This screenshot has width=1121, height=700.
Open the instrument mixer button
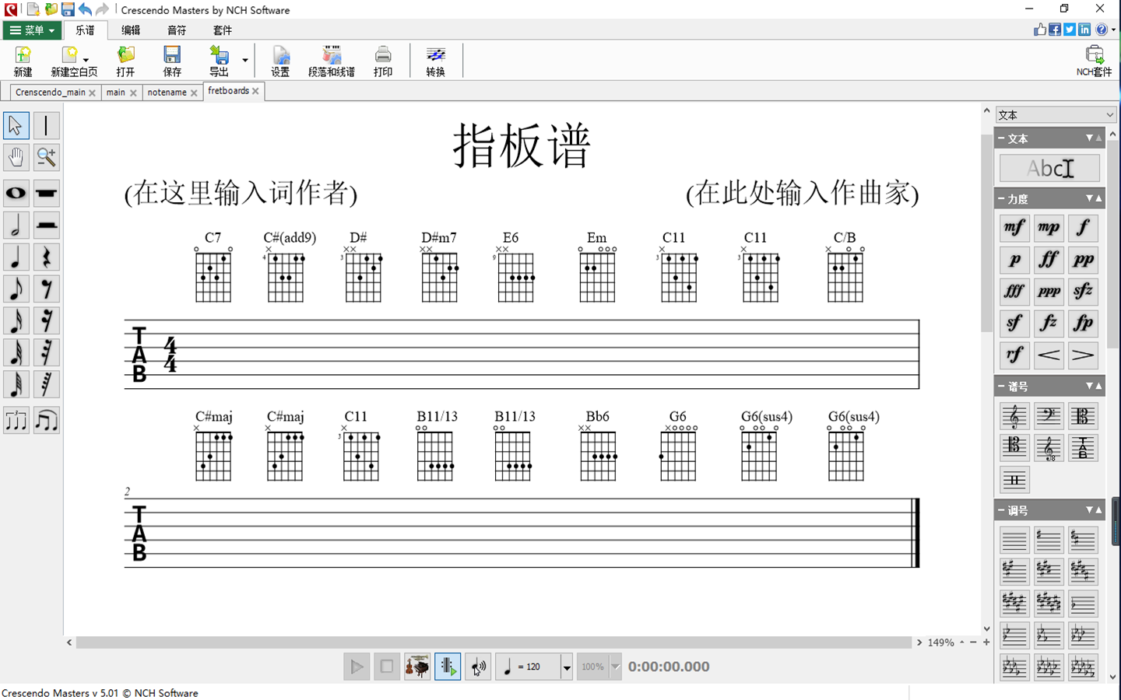(x=417, y=667)
